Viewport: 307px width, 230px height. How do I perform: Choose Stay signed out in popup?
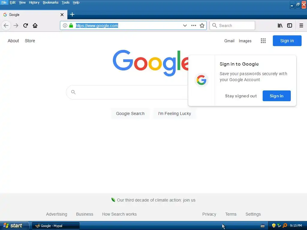pyautogui.click(x=241, y=96)
